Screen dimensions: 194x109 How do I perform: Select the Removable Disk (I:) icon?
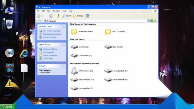[74, 88]
